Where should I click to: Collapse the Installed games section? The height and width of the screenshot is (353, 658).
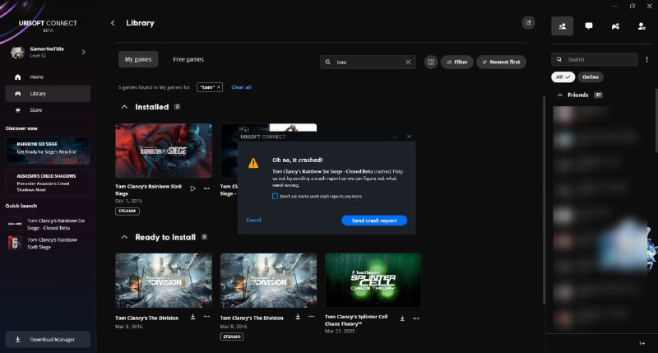coord(124,107)
